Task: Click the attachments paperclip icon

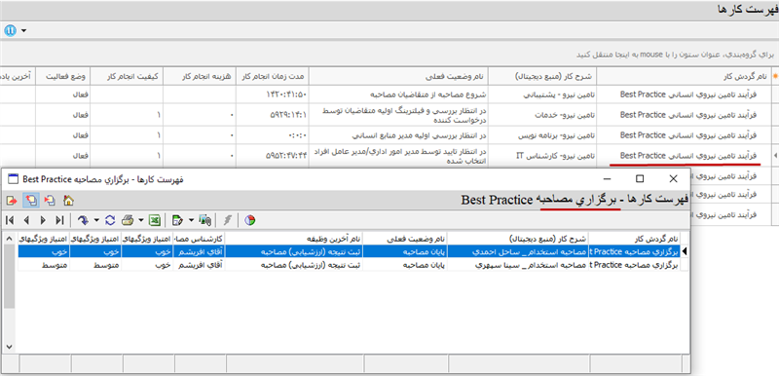Action: [x=204, y=219]
